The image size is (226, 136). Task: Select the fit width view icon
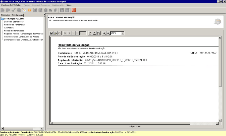click(98, 33)
